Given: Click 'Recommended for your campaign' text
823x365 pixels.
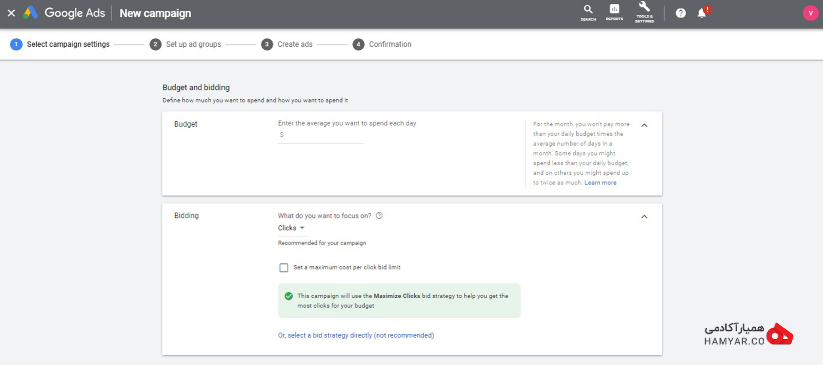Looking at the screenshot, I should pyautogui.click(x=322, y=243).
